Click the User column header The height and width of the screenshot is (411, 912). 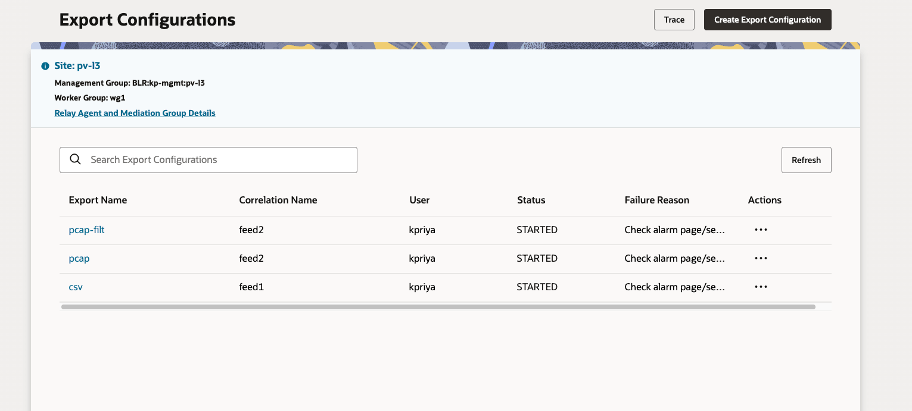click(x=419, y=200)
